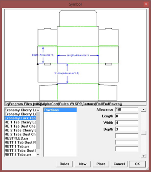
Task: Select the second Economy Cherry Lock entry
Action: coord(20,114)
